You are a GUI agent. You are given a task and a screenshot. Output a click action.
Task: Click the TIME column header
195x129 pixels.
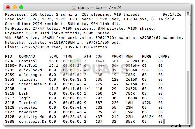68,56
